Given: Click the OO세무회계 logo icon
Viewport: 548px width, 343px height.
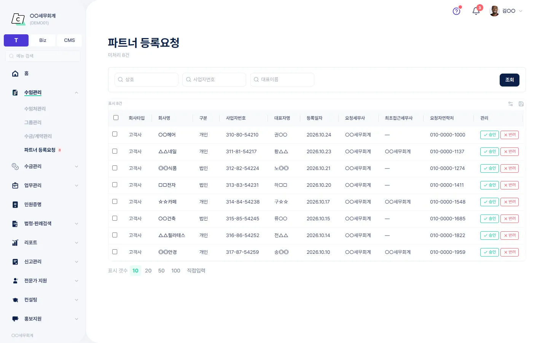Looking at the screenshot, I should pyautogui.click(x=18, y=19).
